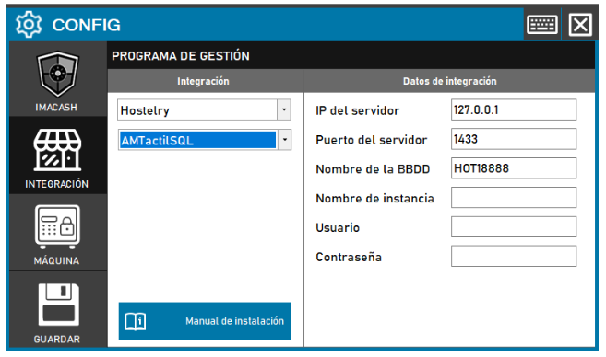Click the Contraseña label

[x=349, y=257]
